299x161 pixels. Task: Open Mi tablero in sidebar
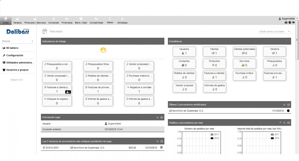point(12,48)
